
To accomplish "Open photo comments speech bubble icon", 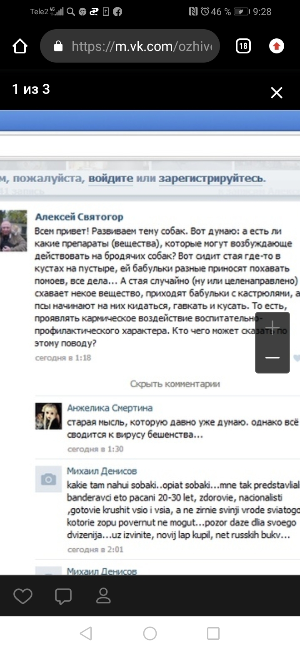I will click(x=63, y=596).
